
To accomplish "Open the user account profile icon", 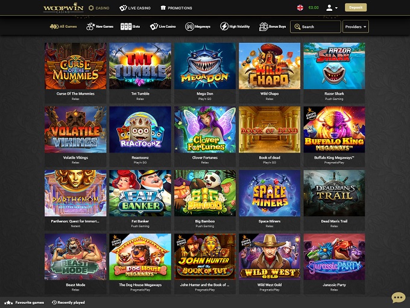I will [329, 8].
